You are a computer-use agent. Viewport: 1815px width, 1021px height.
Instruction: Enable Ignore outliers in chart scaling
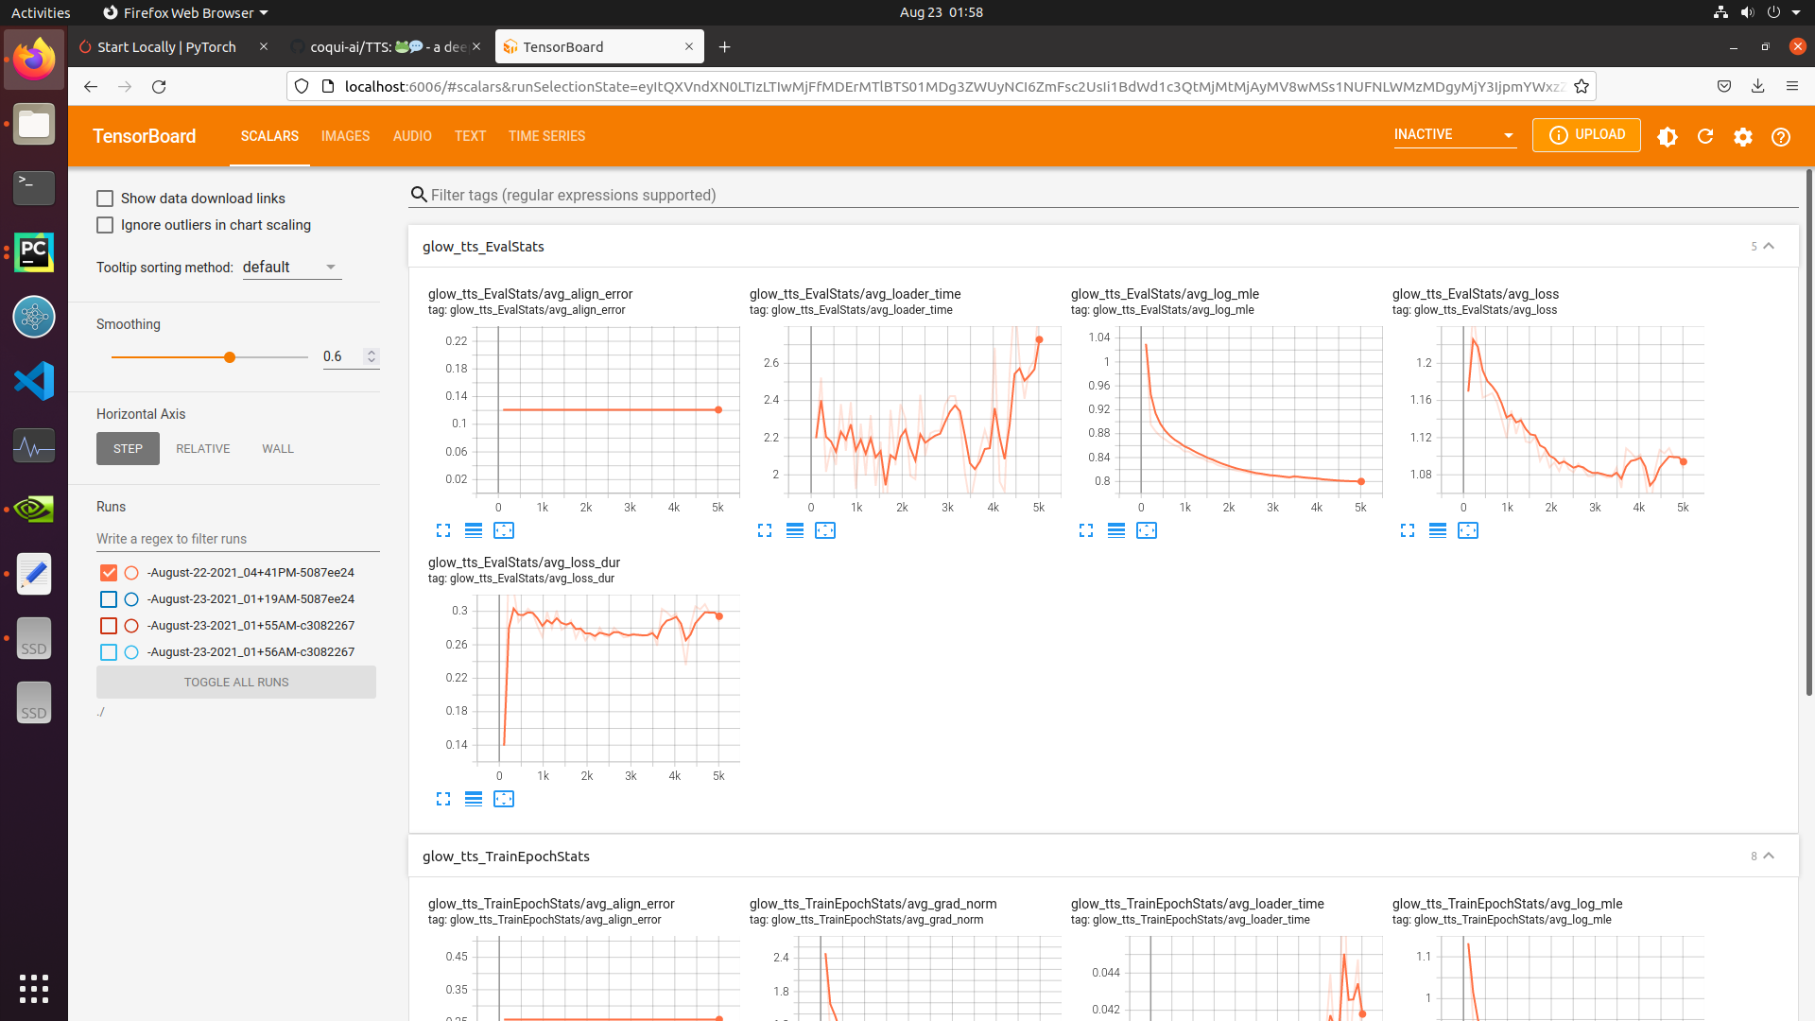(104, 225)
